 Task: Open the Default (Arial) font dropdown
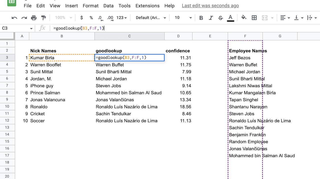coord(151,18)
